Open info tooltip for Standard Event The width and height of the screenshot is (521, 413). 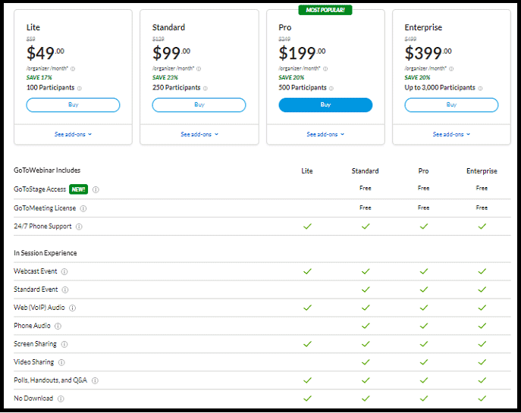pos(65,289)
